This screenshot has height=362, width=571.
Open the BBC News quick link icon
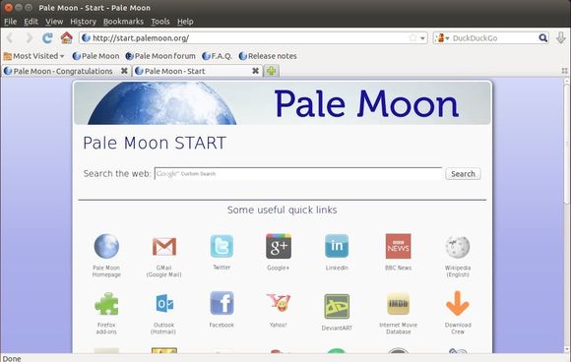click(398, 246)
